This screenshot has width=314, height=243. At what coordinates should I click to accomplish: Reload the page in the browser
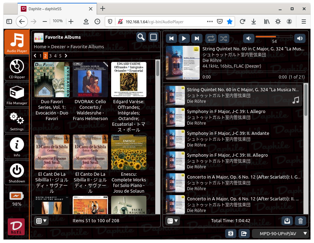pos(242,21)
